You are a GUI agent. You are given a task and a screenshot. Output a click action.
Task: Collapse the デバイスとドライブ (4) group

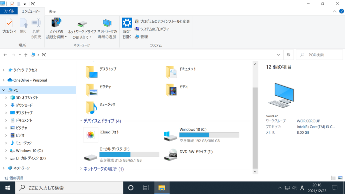[x=81, y=121]
